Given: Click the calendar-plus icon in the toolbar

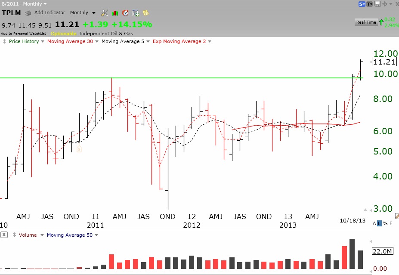Looking at the screenshot, I should [x=136, y=13].
